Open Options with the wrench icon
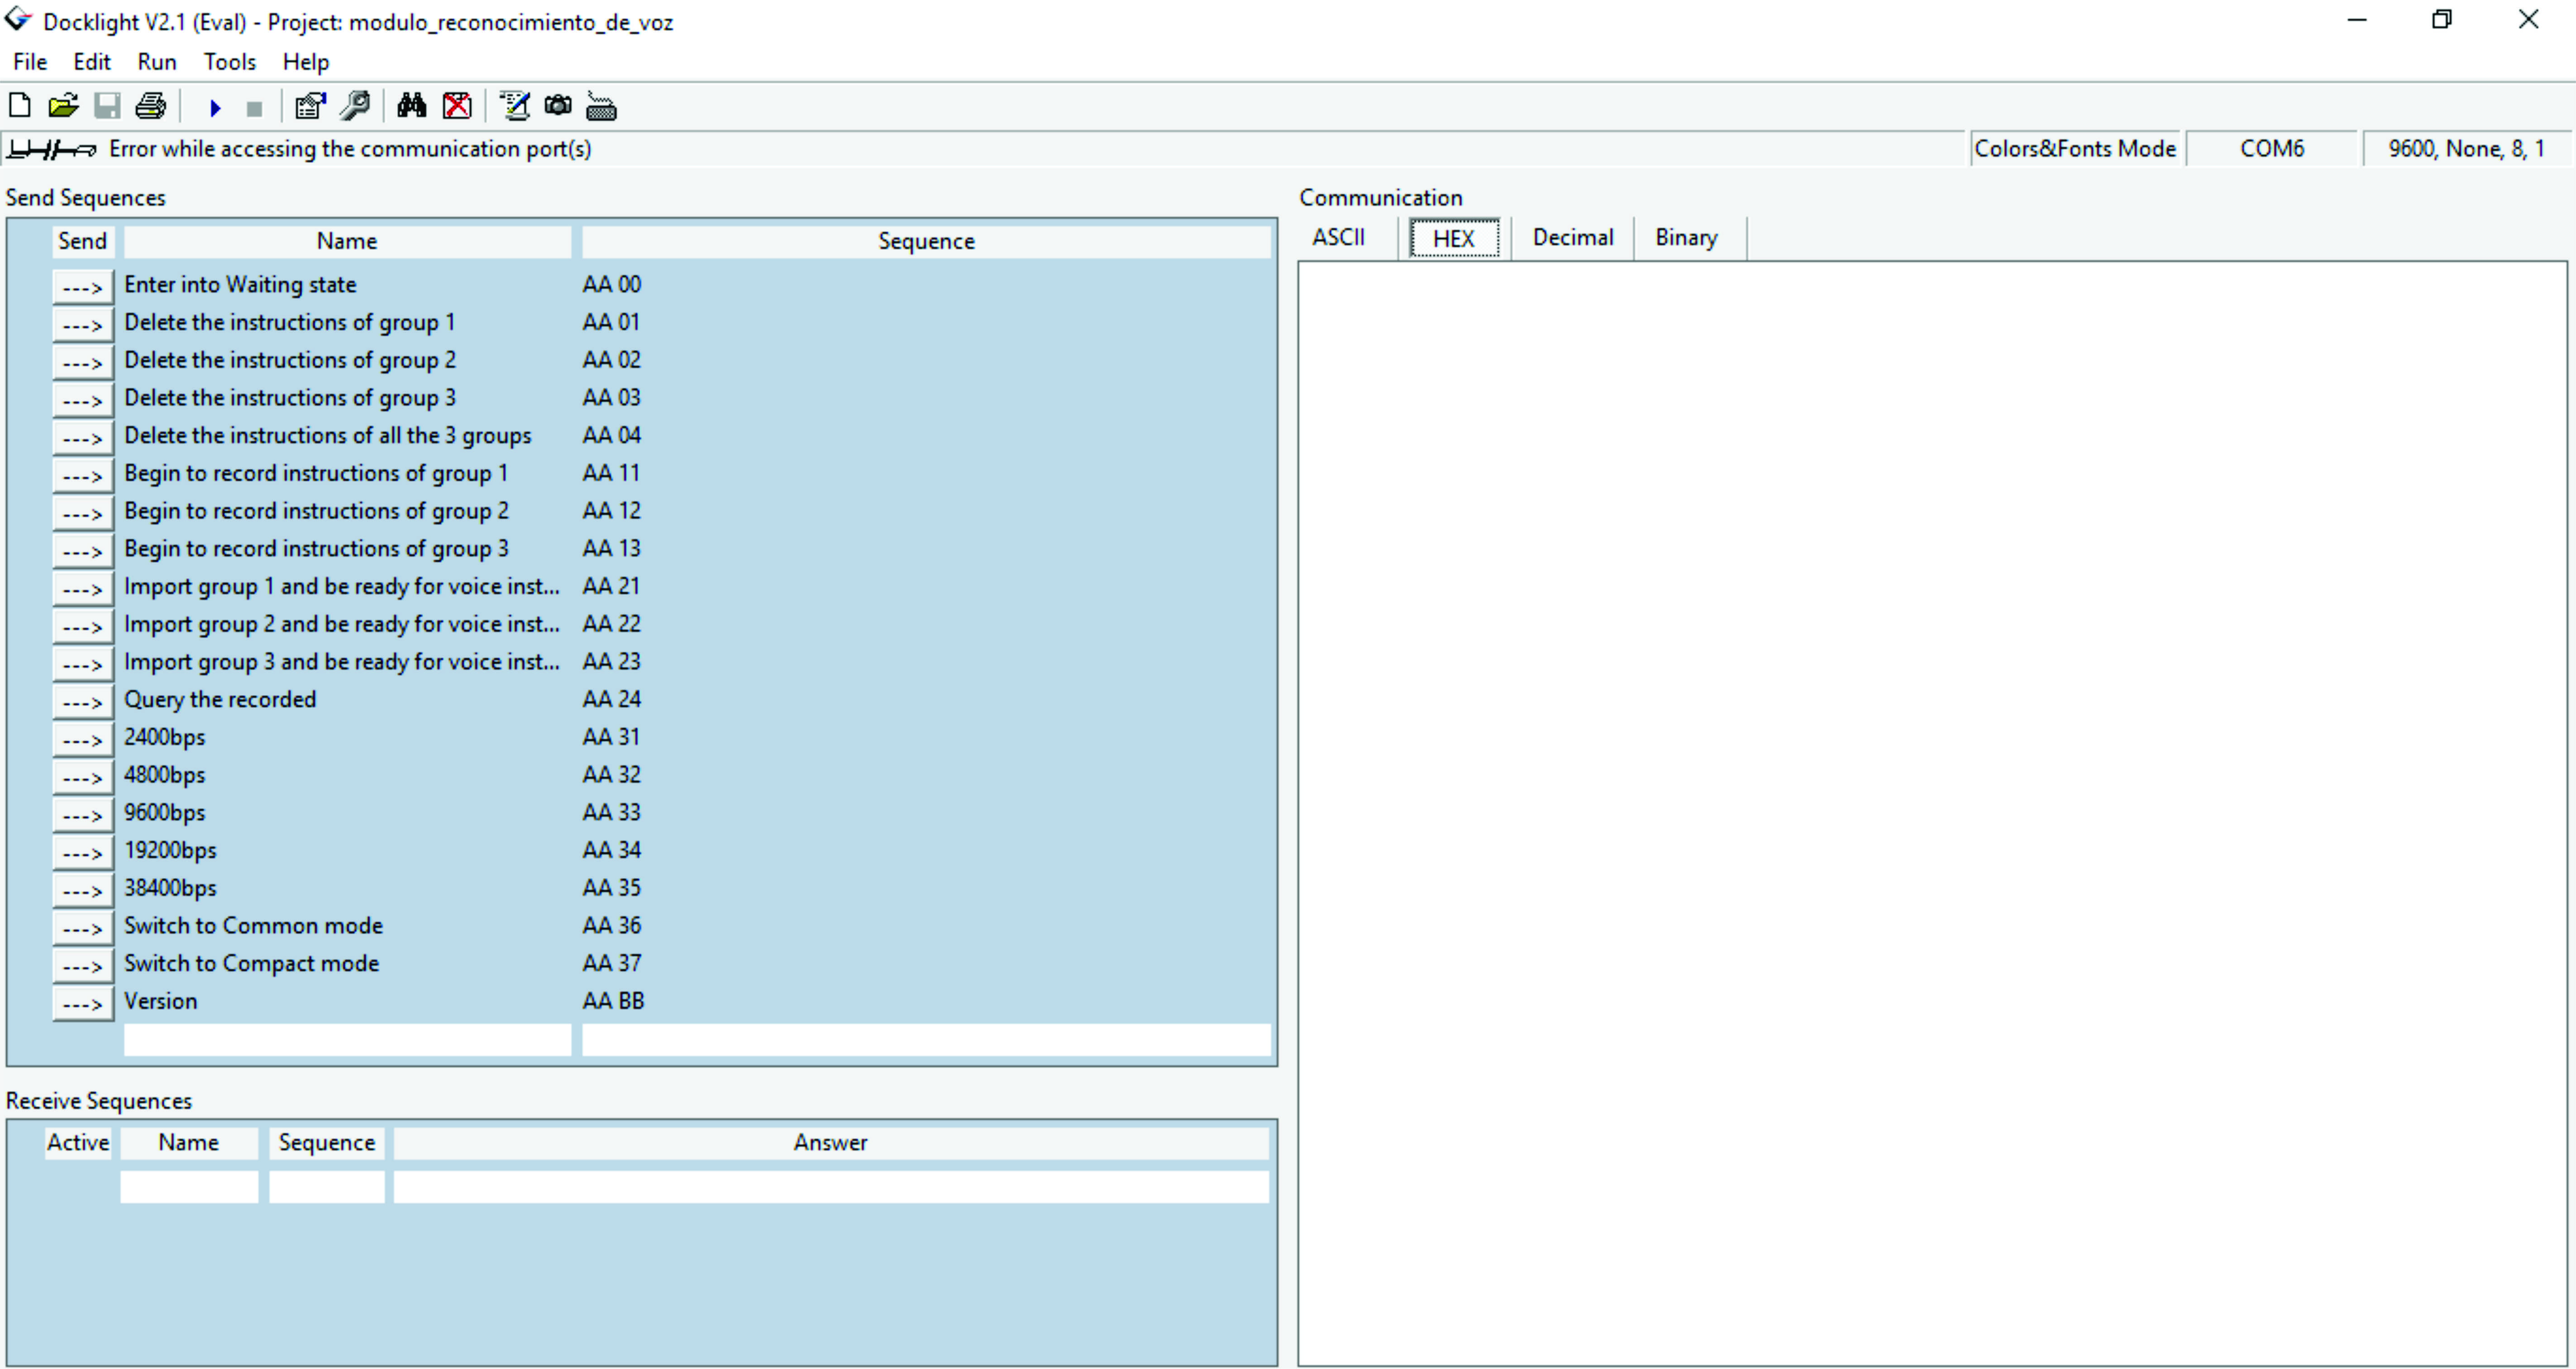Viewport: 2576px width, 1369px height. point(355,105)
